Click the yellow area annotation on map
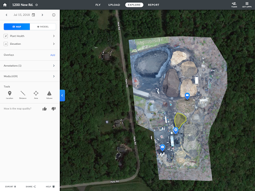This screenshot has width=255, height=191. coord(180,120)
